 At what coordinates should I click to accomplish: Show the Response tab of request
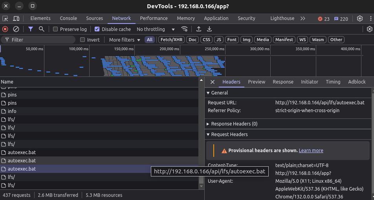[283, 82]
